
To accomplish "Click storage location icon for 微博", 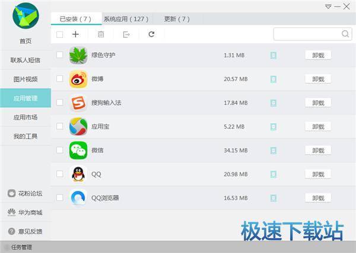I will [274, 79].
